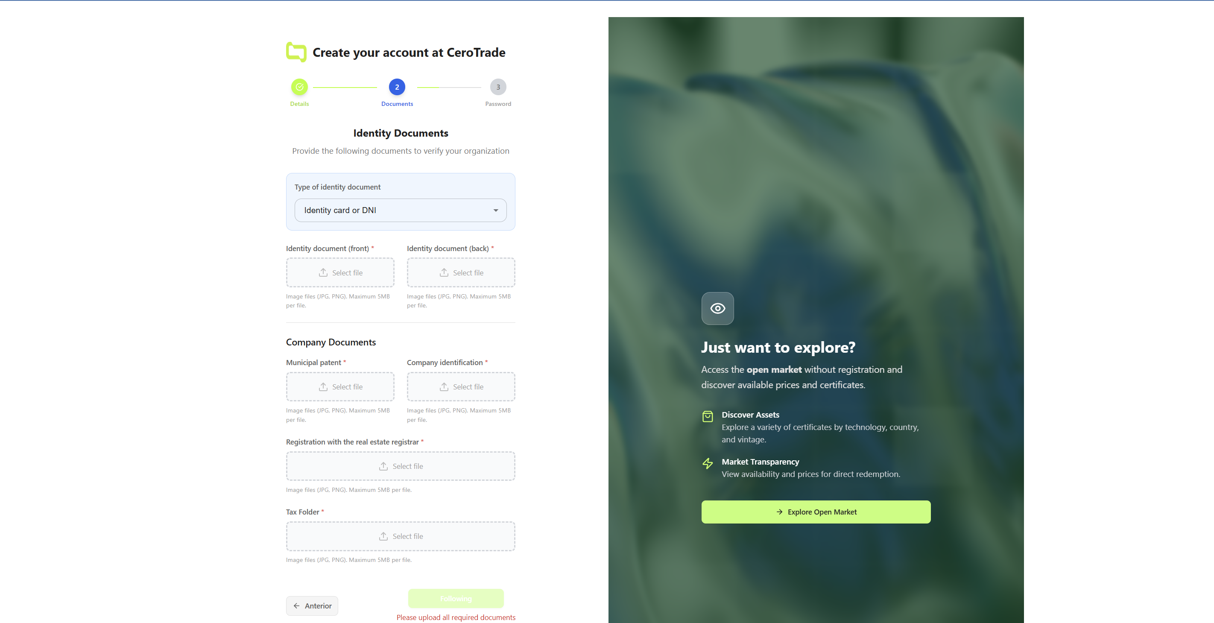Click the completed Details step checkmark
The image size is (1214, 623).
(299, 87)
